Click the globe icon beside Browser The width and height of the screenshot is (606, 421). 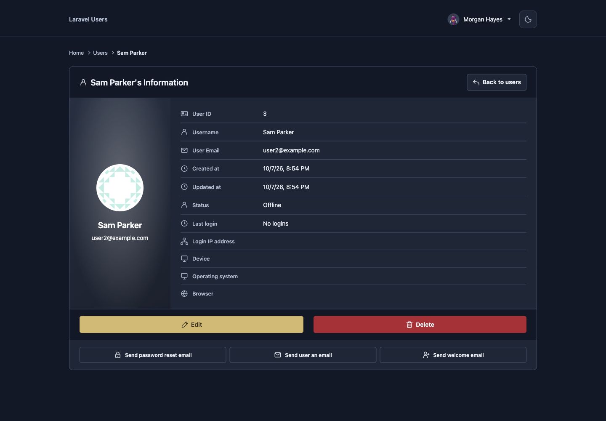(x=184, y=294)
